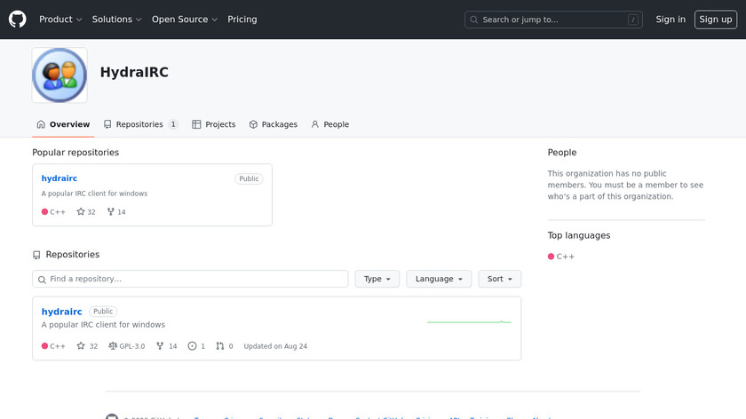This screenshot has height=419, width=746.
Task: Switch to the Packages tab
Action: coord(274,125)
